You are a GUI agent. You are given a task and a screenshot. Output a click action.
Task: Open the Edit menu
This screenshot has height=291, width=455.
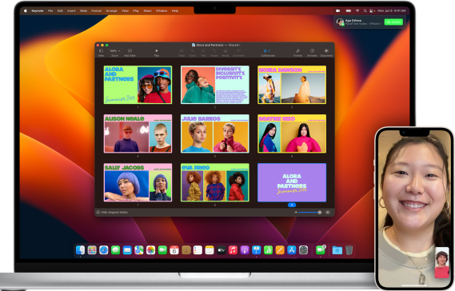[60, 10]
